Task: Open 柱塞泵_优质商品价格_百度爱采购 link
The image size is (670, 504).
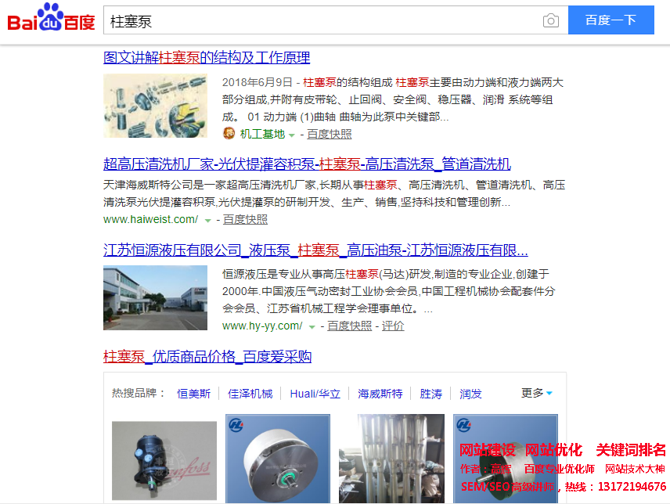Action: (207, 357)
